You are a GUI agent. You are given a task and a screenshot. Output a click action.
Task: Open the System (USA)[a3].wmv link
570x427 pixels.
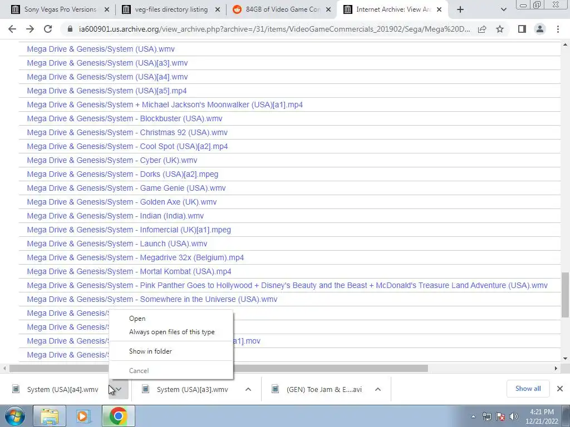point(107,63)
